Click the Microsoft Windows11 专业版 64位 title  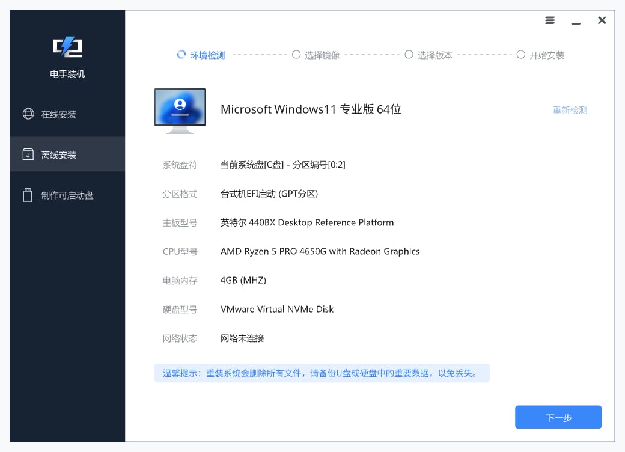pos(311,109)
